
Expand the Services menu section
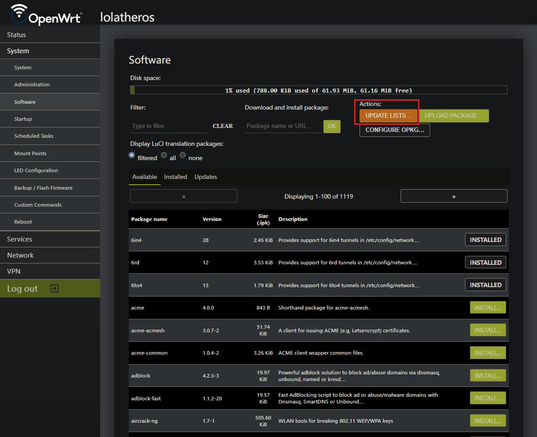click(x=50, y=239)
